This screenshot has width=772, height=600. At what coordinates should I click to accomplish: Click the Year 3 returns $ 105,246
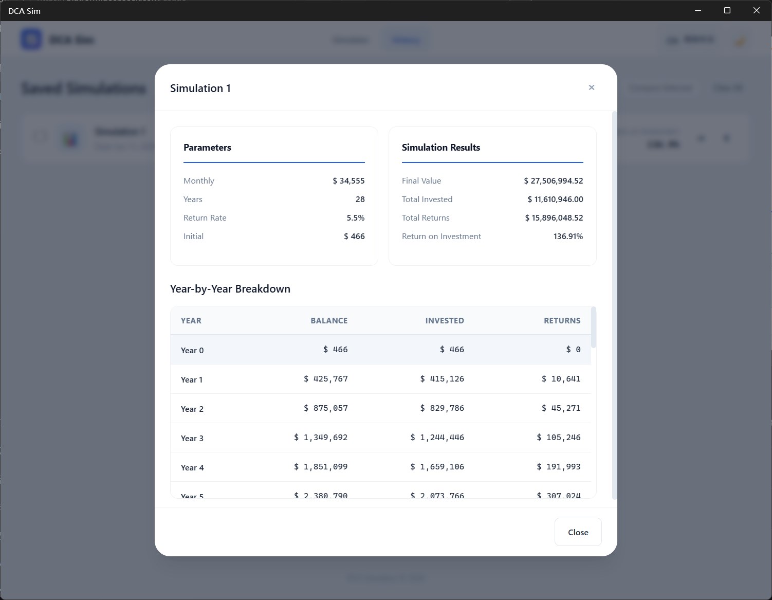[559, 438]
